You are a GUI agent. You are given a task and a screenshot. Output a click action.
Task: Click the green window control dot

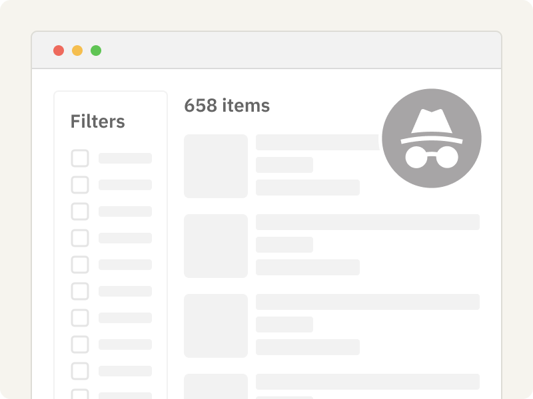[97, 50]
